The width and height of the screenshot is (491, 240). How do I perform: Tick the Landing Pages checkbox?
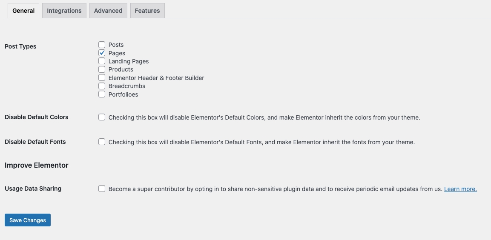[x=102, y=61]
